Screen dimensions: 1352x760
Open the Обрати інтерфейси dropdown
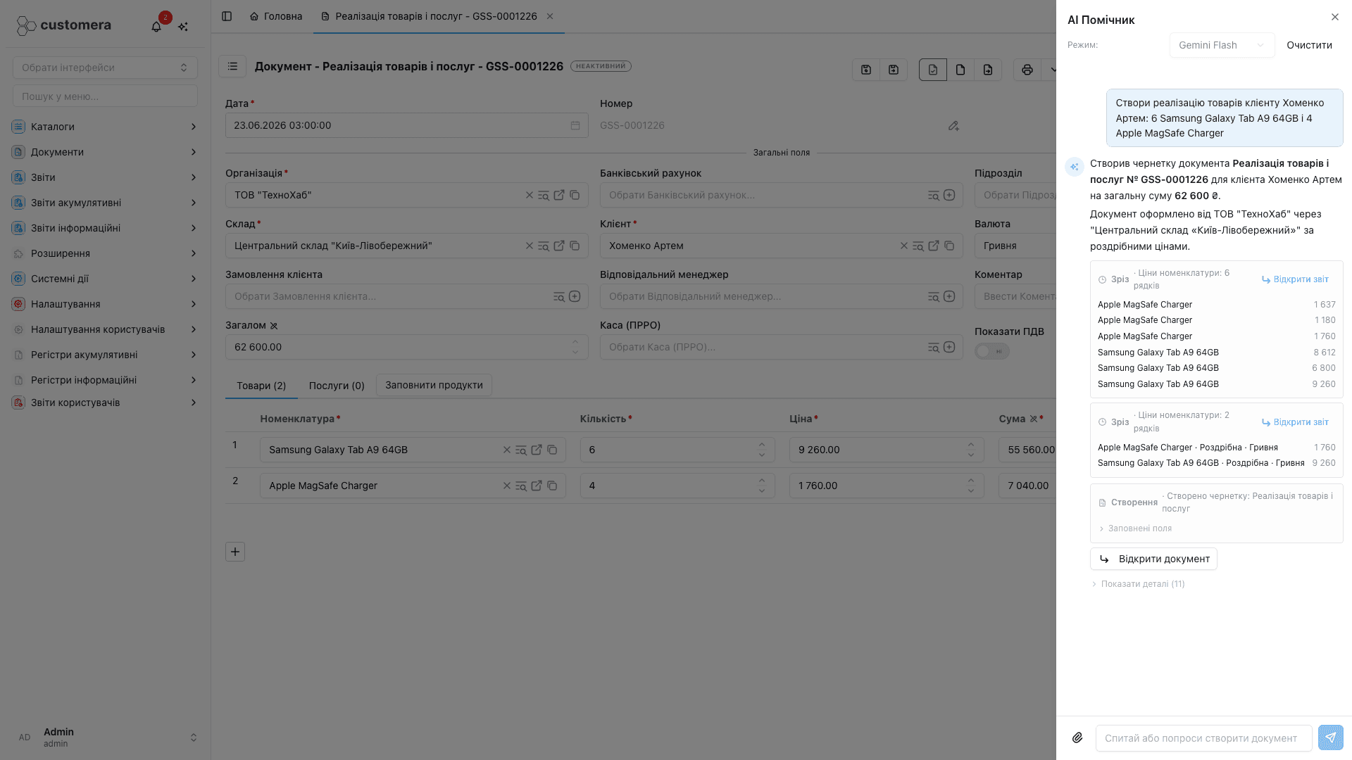pyautogui.click(x=105, y=68)
